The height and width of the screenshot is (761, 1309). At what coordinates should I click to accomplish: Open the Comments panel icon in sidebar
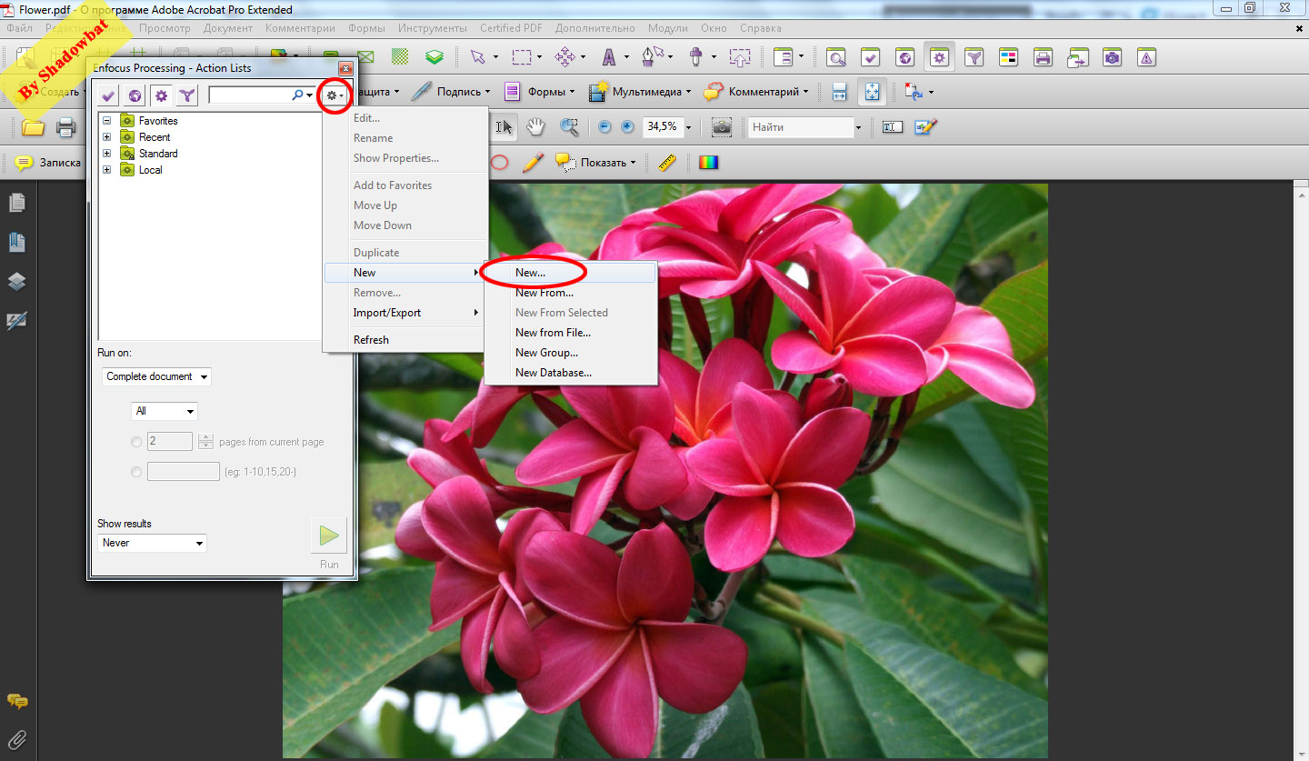click(x=17, y=701)
